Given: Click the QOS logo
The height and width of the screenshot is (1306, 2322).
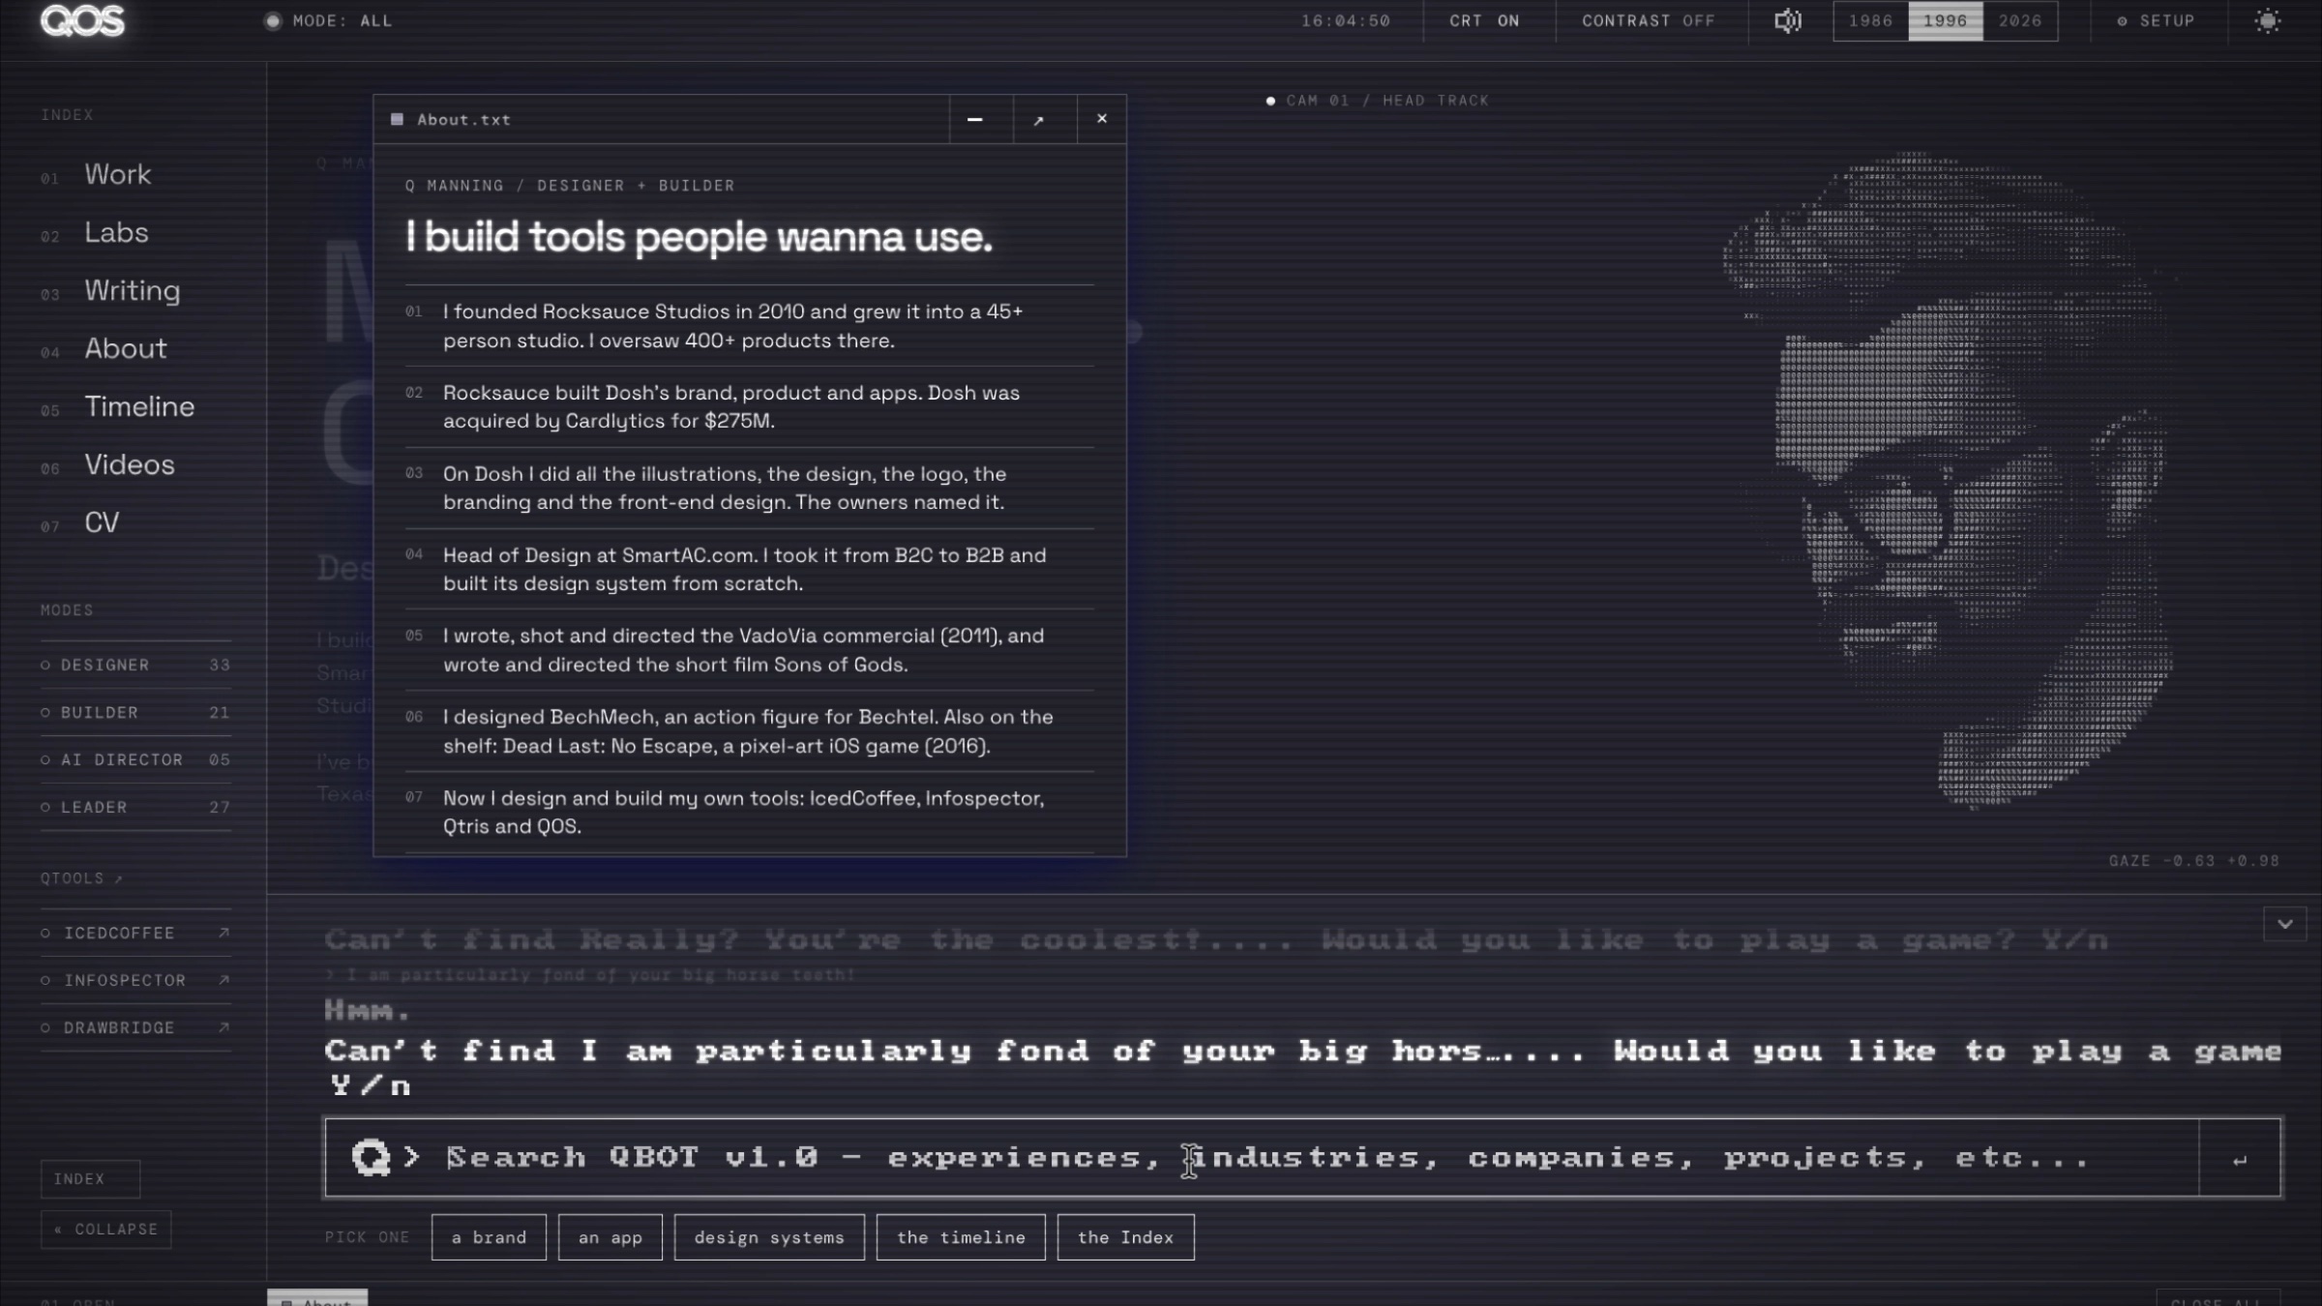Looking at the screenshot, I should (x=82, y=20).
